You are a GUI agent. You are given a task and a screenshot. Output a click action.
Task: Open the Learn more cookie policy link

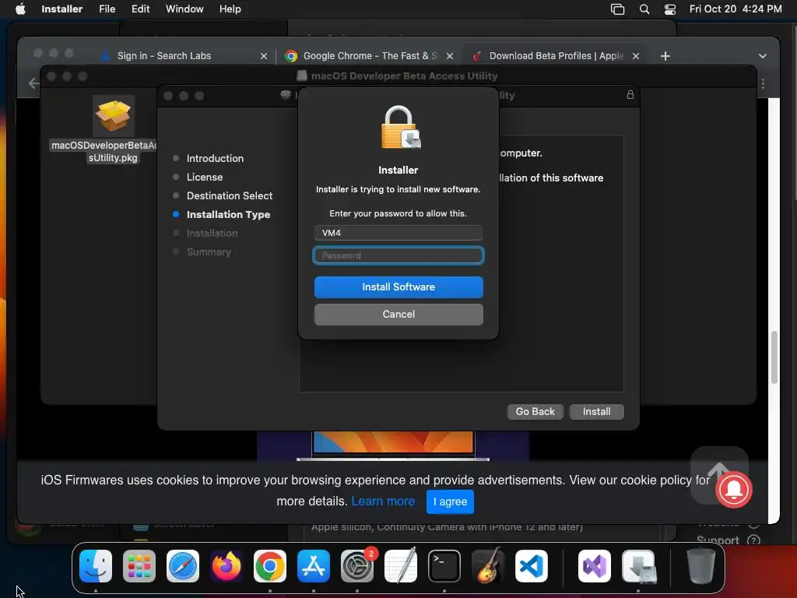pyautogui.click(x=383, y=501)
